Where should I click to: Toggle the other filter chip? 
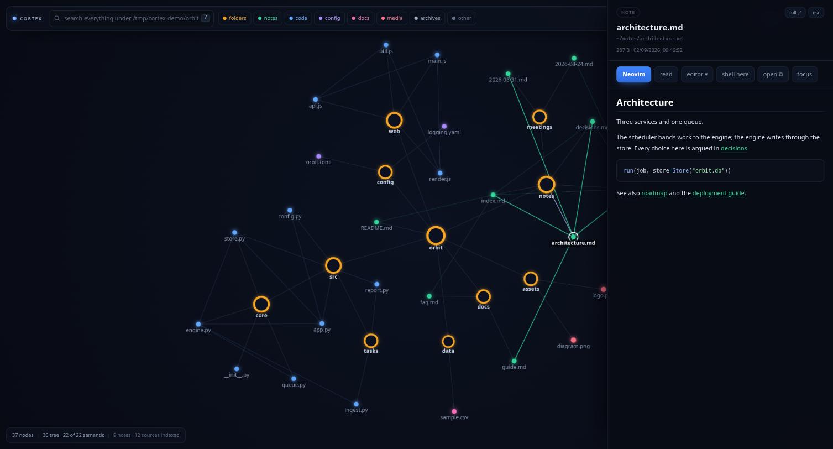pos(462,18)
